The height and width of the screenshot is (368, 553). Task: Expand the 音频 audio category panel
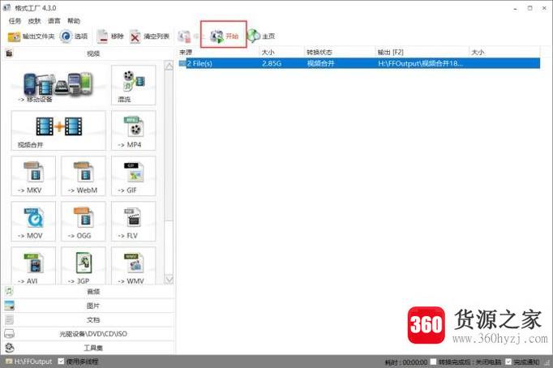tap(88, 292)
